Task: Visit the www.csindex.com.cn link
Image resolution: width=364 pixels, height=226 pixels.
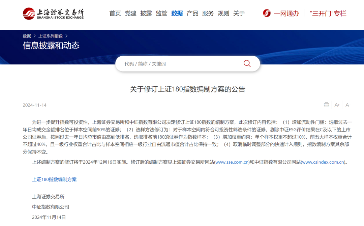Action: [x=323, y=162]
